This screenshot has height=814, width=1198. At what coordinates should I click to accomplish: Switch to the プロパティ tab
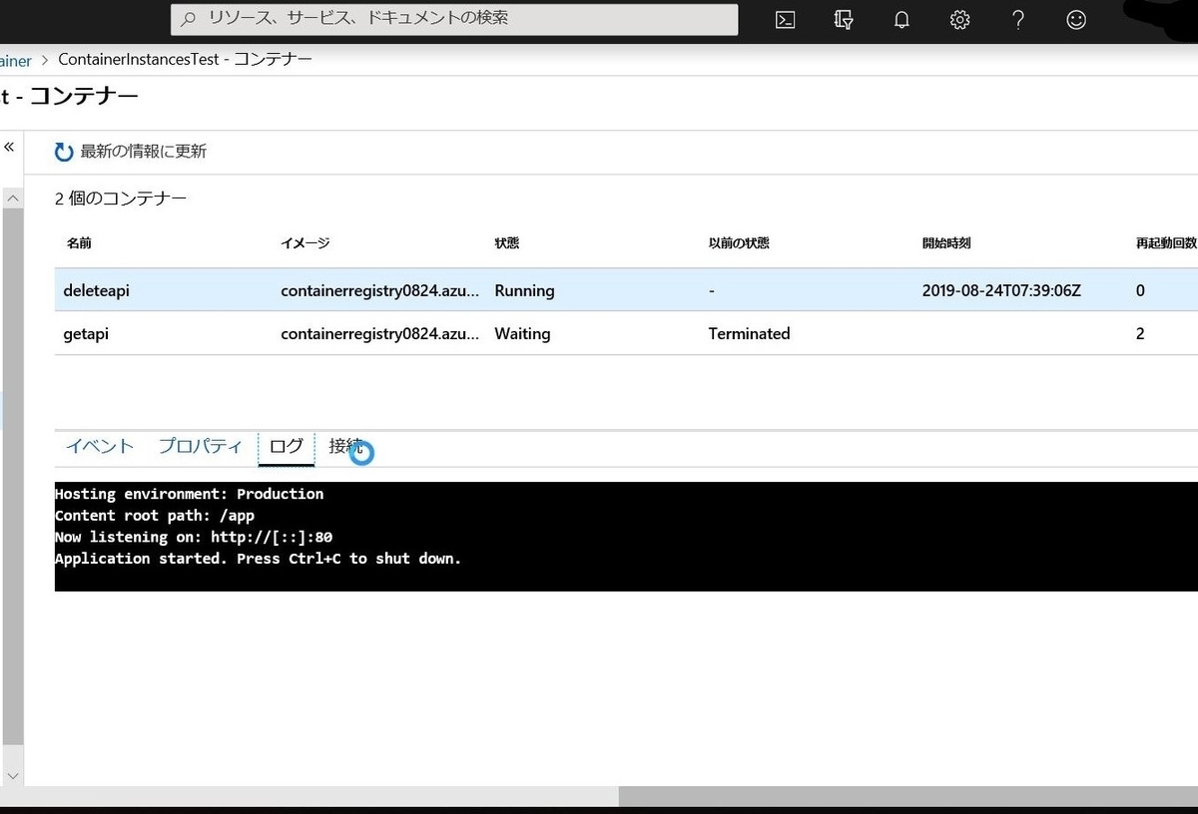tap(200, 446)
